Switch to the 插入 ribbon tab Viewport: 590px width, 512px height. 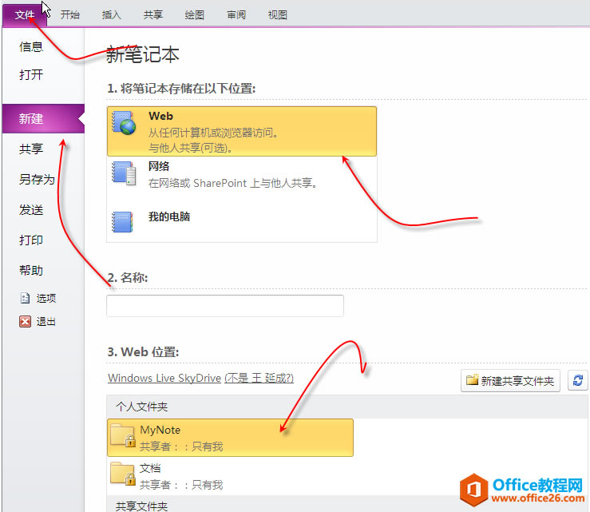coord(112,15)
